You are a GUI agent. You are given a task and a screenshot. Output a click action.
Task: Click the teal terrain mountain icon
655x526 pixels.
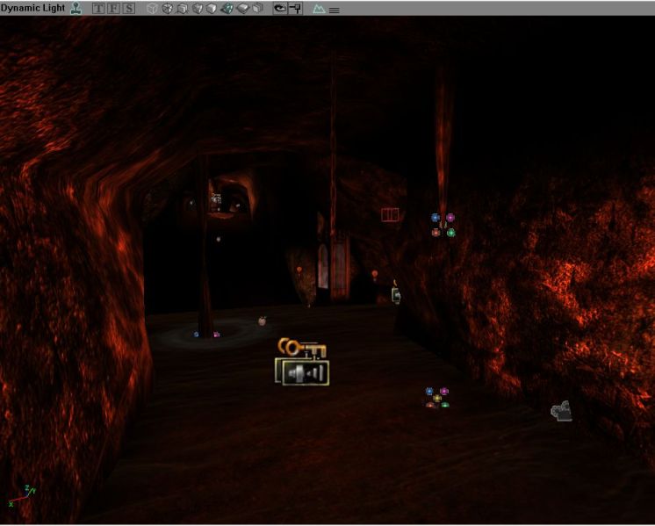(x=319, y=9)
